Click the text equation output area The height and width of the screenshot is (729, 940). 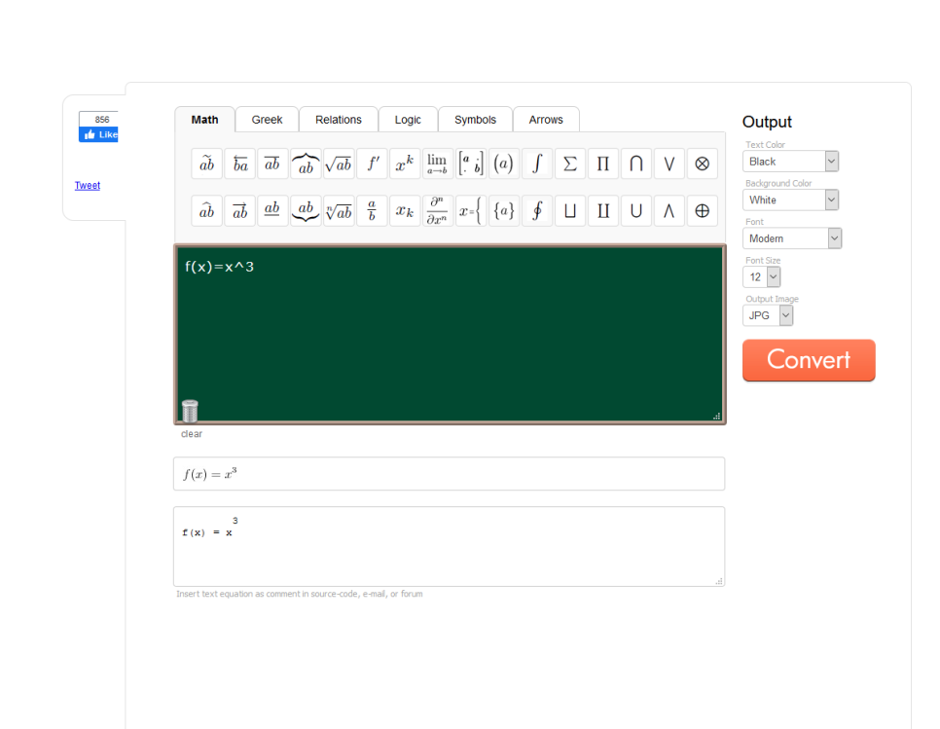(449, 546)
